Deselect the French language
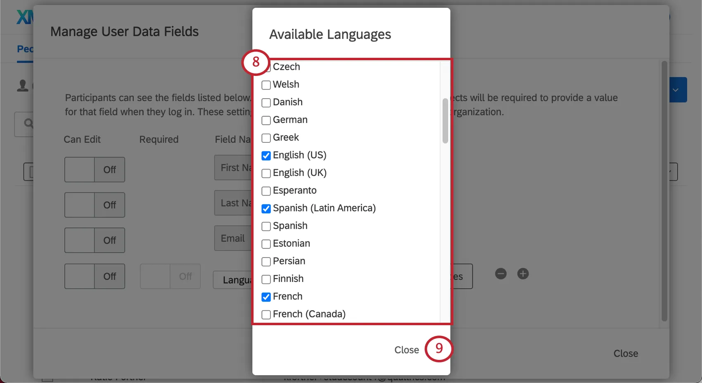This screenshot has height=383, width=702. click(266, 297)
